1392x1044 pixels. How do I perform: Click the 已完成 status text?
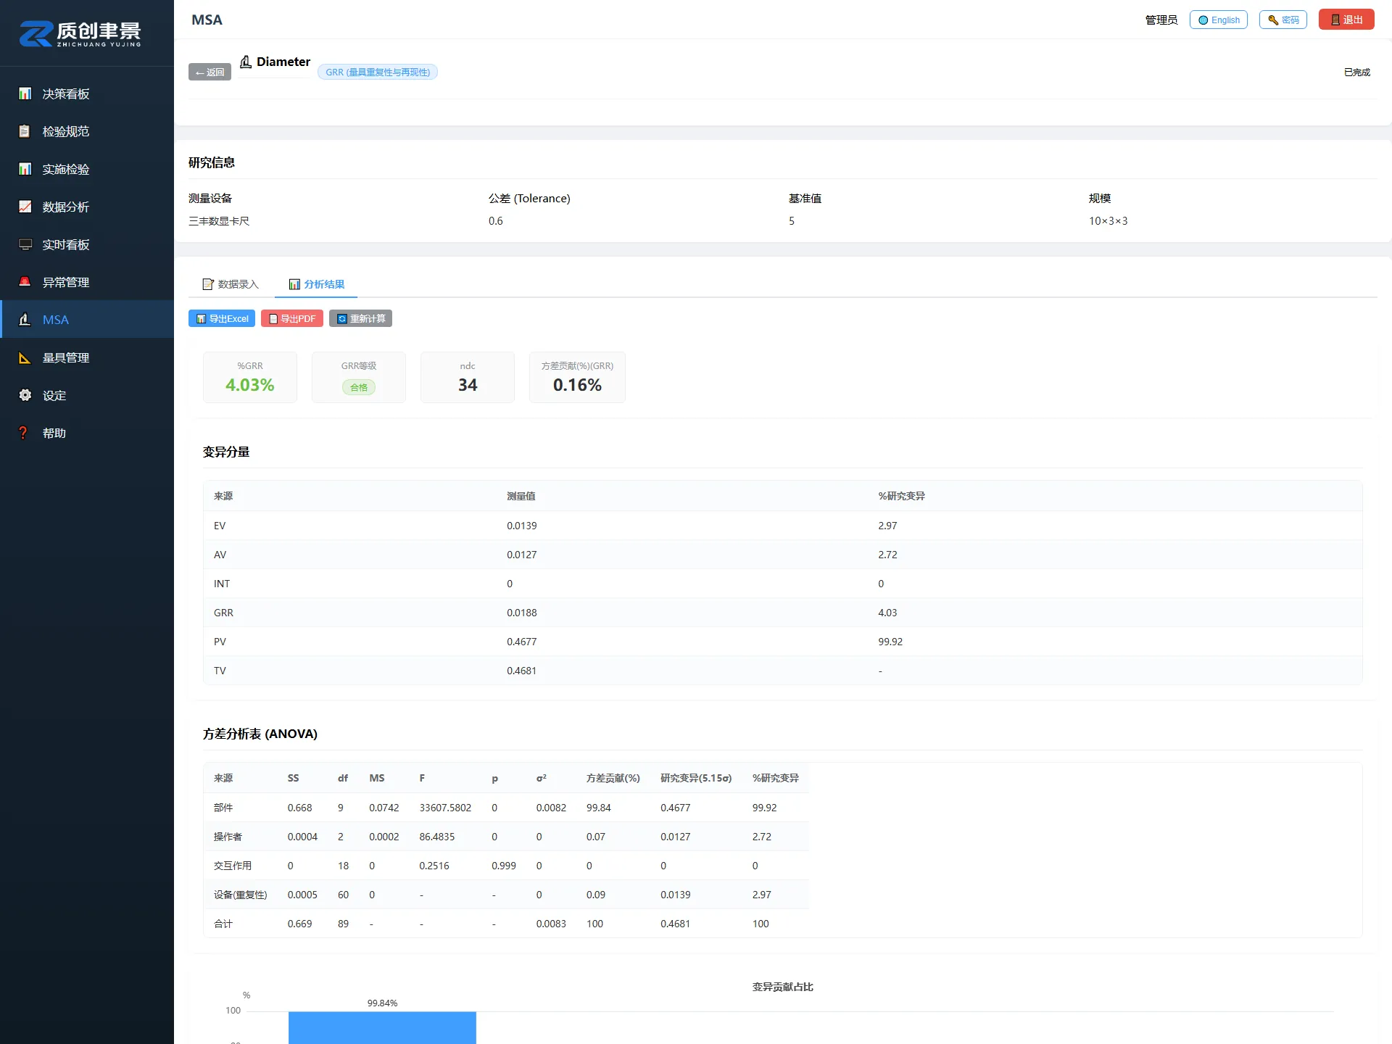click(x=1357, y=72)
